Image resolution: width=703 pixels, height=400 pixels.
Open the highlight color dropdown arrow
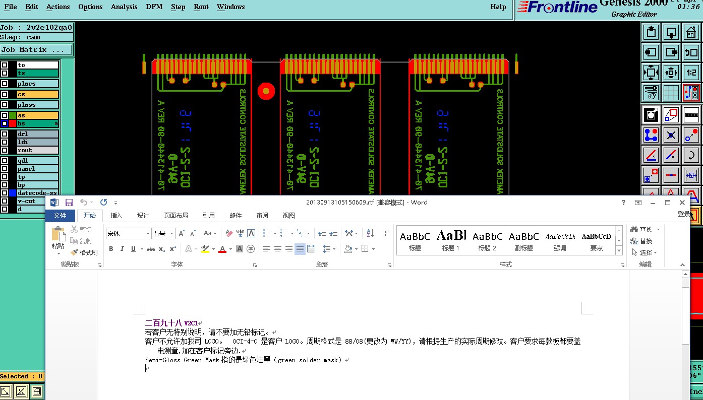213,249
